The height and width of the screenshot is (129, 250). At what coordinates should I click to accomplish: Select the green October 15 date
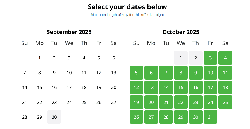coord(181,87)
